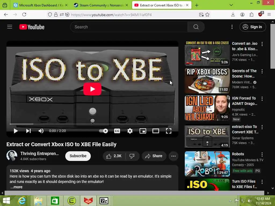
Task: Open the Thriving Entrepreneur channel avatar
Action: tap(12, 156)
